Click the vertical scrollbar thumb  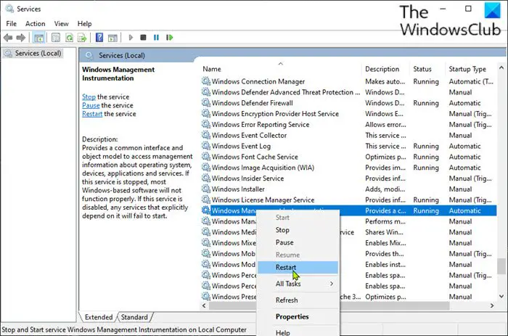click(501, 266)
